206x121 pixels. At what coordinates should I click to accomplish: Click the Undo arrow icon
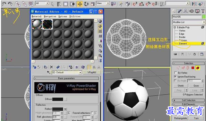click(x=4, y=4)
